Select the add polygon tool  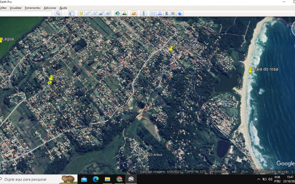(88, 13)
